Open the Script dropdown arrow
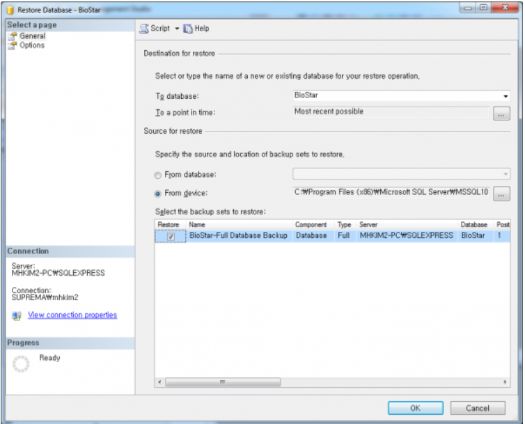 point(177,29)
